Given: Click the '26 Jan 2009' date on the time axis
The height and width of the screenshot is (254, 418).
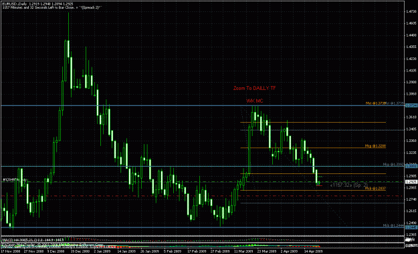Looking at the screenshot, I should point(150,251).
